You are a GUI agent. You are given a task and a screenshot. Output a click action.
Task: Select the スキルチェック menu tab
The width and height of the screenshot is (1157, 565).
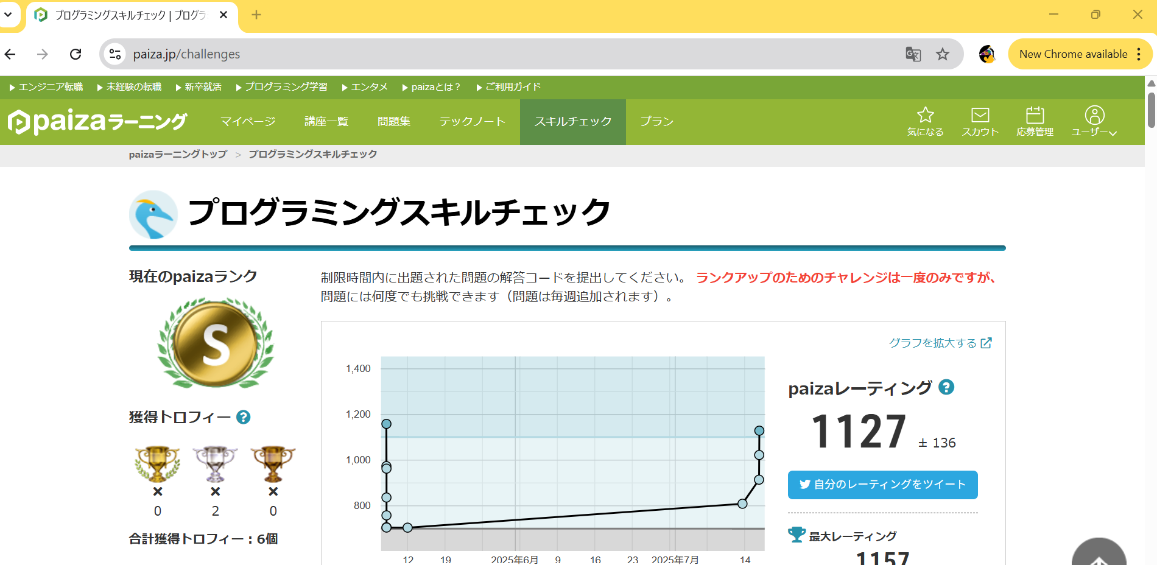click(x=573, y=122)
